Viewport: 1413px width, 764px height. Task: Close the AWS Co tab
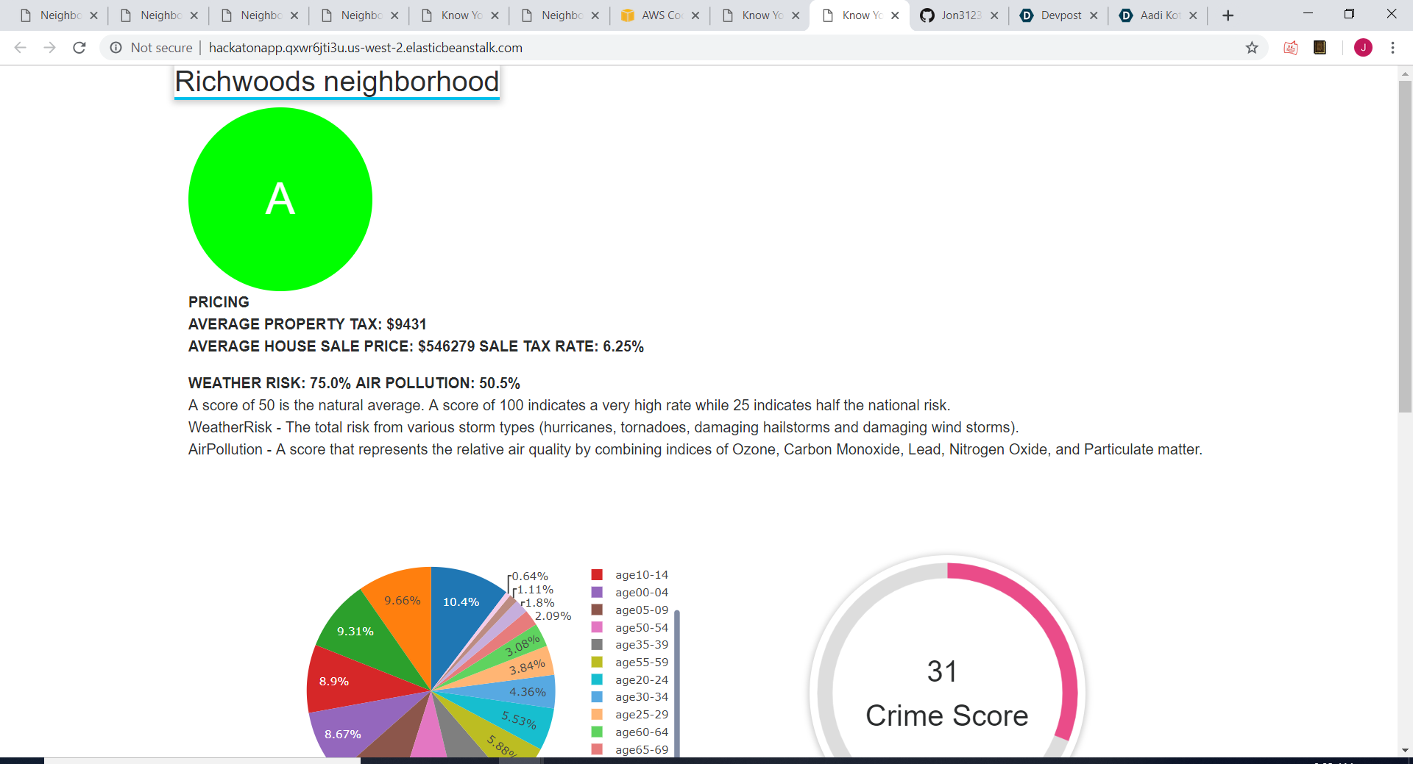[695, 15]
